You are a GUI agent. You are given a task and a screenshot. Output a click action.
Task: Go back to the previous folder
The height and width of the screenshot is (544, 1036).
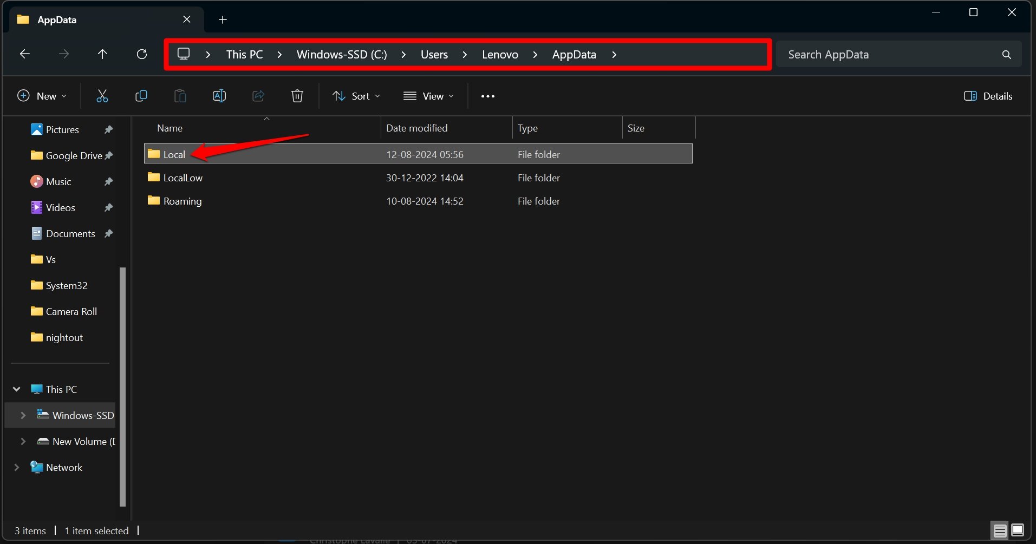(x=25, y=54)
